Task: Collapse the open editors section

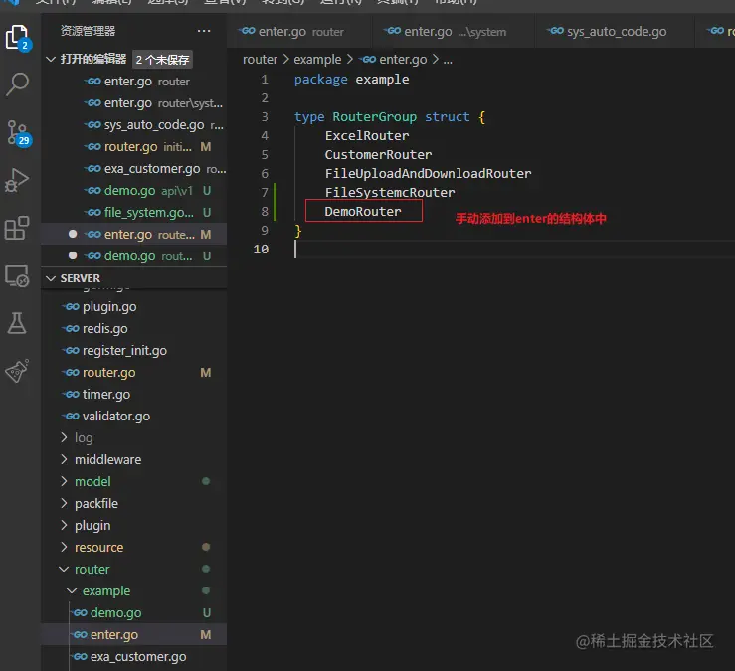Action: point(51,59)
